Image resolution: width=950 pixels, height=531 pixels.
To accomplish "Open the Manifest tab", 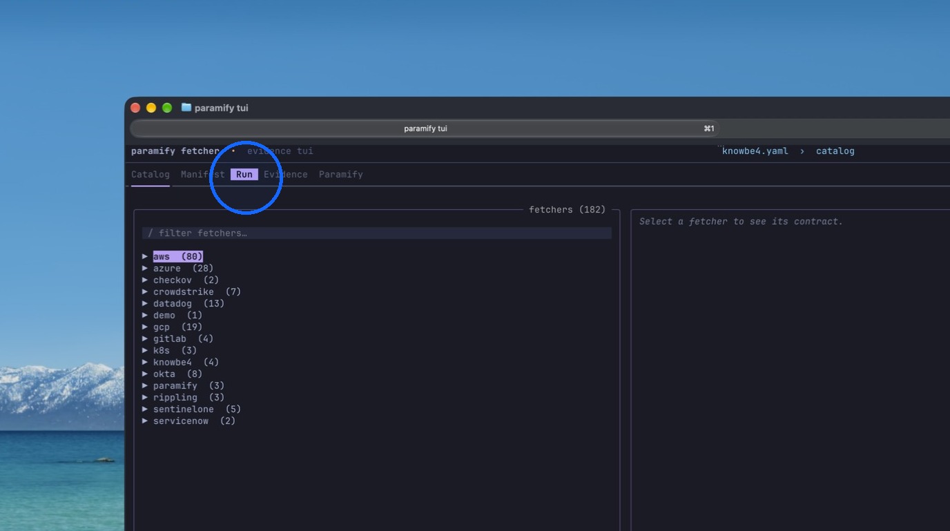I will pyautogui.click(x=203, y=175).
